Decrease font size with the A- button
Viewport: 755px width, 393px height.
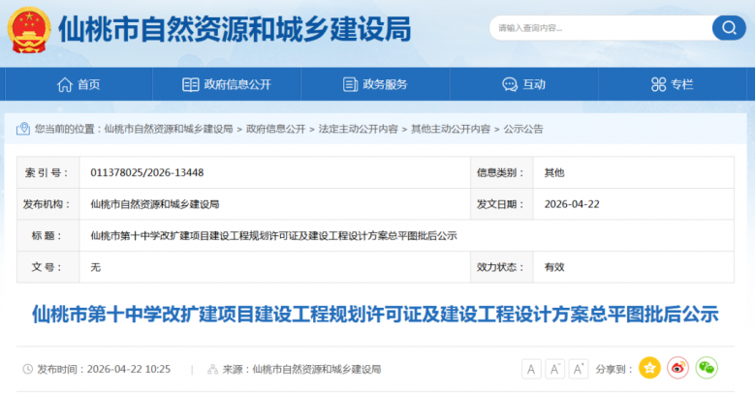(x=555, y=369)
